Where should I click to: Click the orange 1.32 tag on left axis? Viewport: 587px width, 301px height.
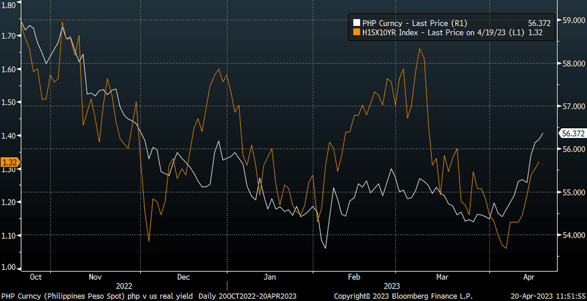coord(10,162)
